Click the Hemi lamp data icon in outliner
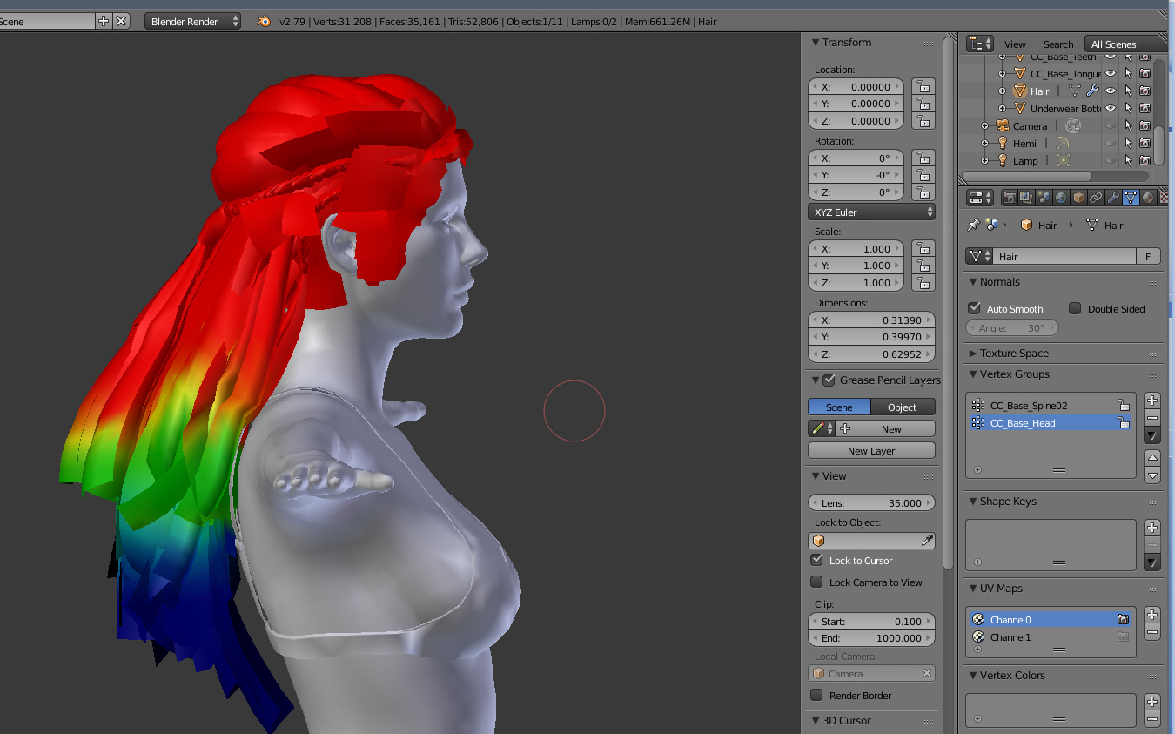 coord(1063,143)
